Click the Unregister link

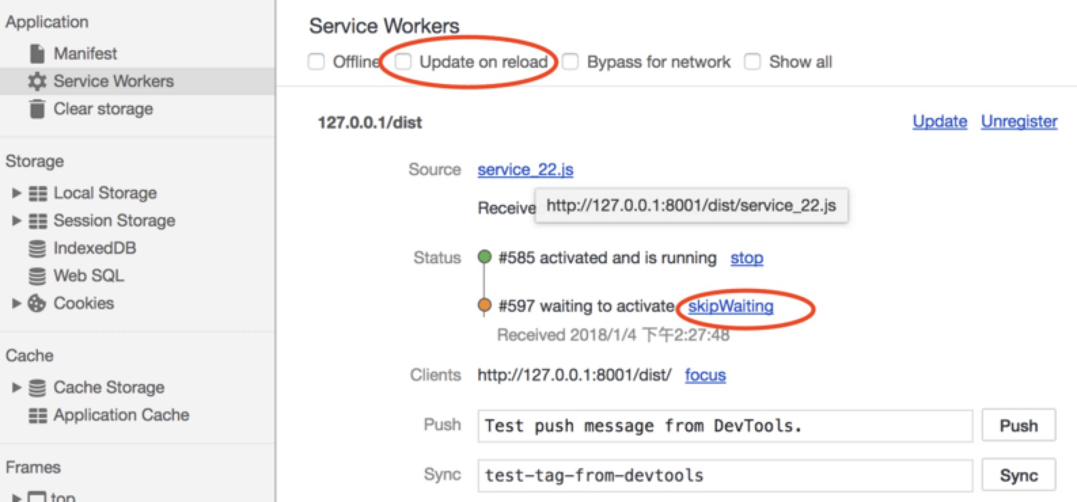pos(1019,121)
